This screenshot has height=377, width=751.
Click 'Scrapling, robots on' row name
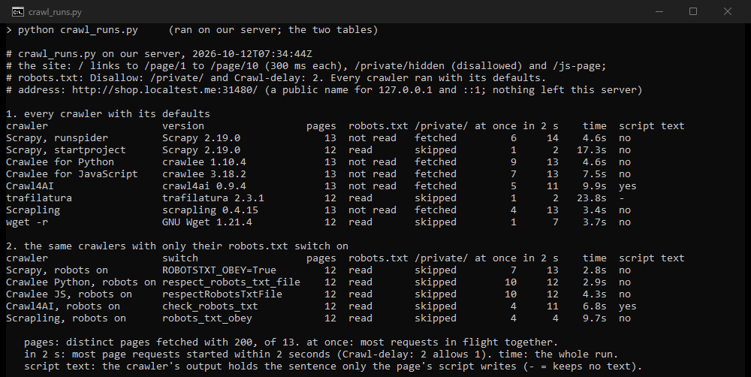(66, 318)
